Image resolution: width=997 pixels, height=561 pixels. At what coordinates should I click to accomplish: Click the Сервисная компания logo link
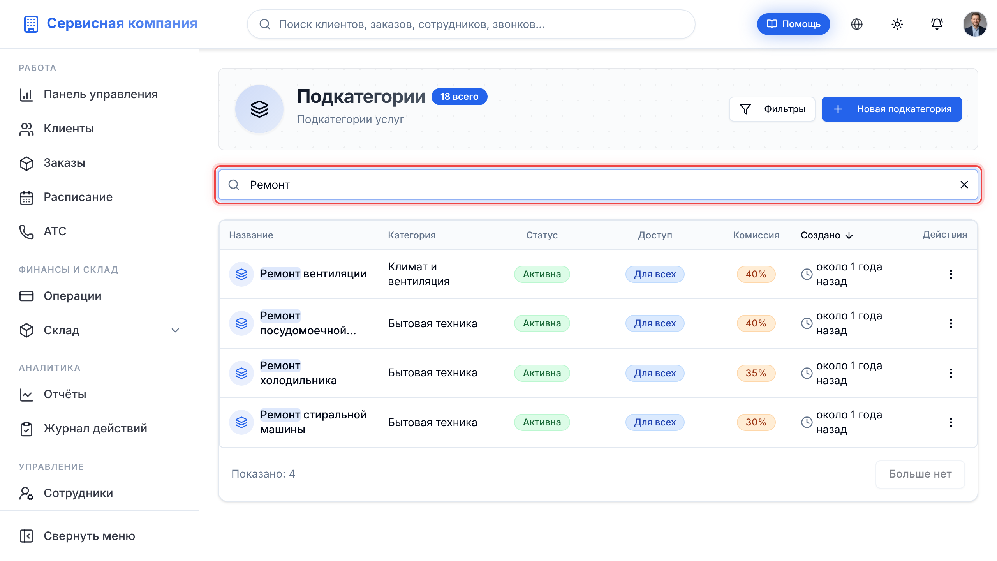(x=111, y=23)
